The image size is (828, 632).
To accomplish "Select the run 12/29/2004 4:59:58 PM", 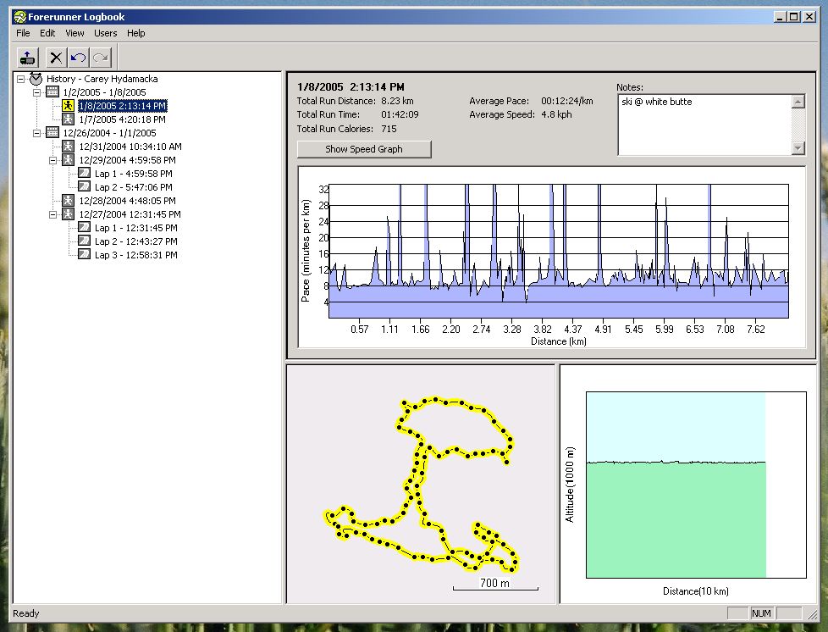I will point(127,160).
